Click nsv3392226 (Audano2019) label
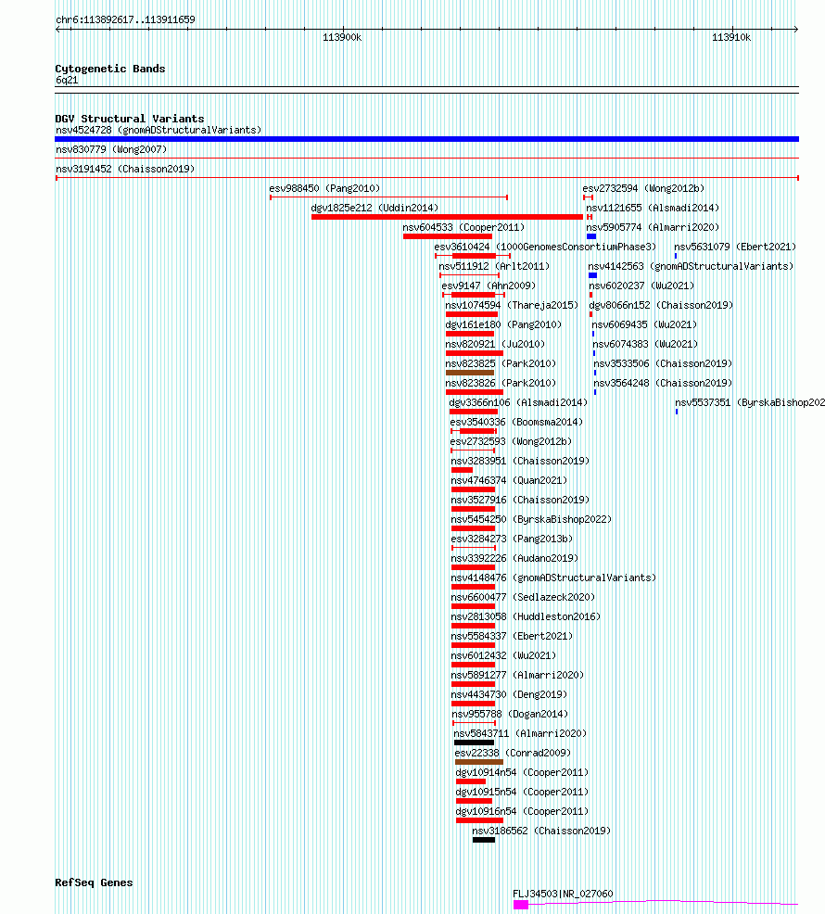825x914 pixels. [x=514, y=558]
